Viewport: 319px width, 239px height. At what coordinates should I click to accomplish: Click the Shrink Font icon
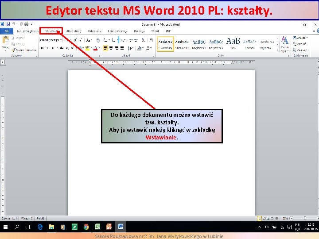click(x=81, y=40)
